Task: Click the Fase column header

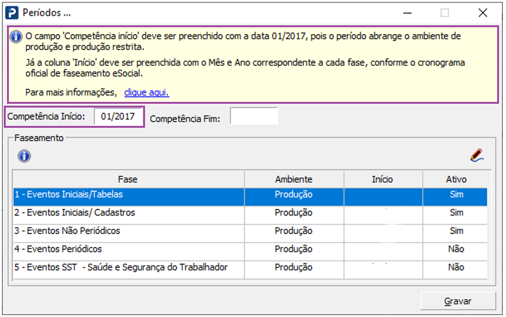Action: (128, 179)
